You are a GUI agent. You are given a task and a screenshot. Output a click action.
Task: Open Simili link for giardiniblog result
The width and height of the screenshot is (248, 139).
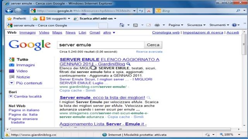pos(90,90)
